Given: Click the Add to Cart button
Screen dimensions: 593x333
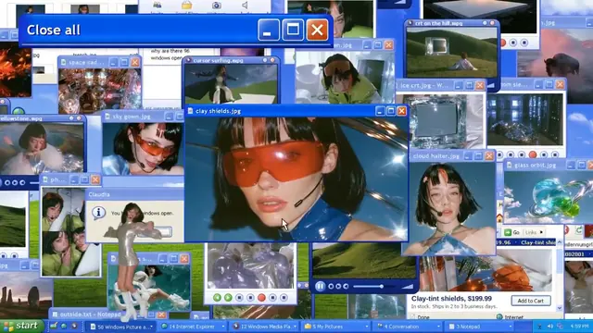Looking at the screenshot, I should (x=531, y=301).
